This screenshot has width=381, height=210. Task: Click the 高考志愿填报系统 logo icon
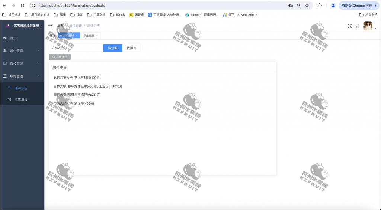[7, 26]
